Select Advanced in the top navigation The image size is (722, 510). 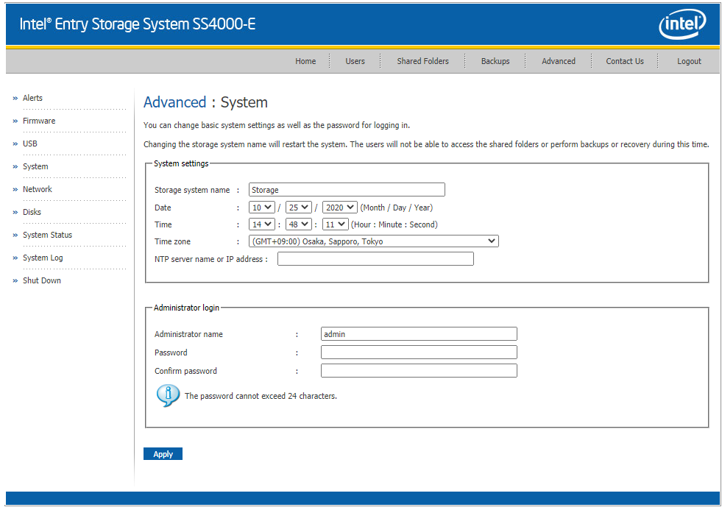[558, 61]
